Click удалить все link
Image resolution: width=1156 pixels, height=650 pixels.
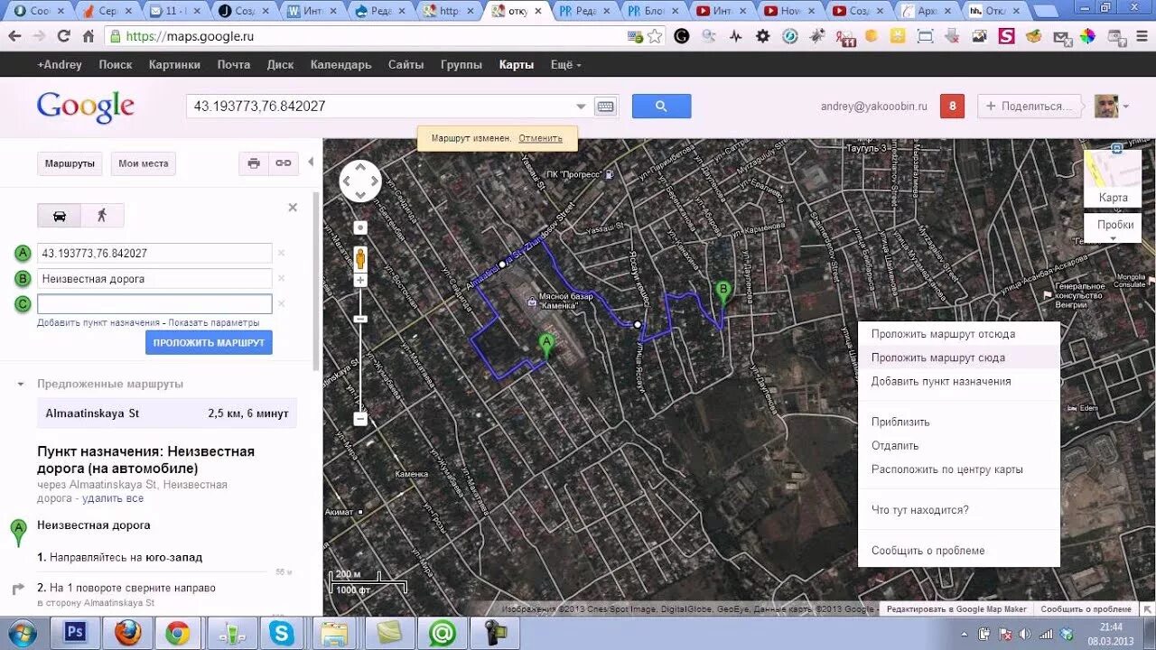pyautogui.click(x=113, y=498)
